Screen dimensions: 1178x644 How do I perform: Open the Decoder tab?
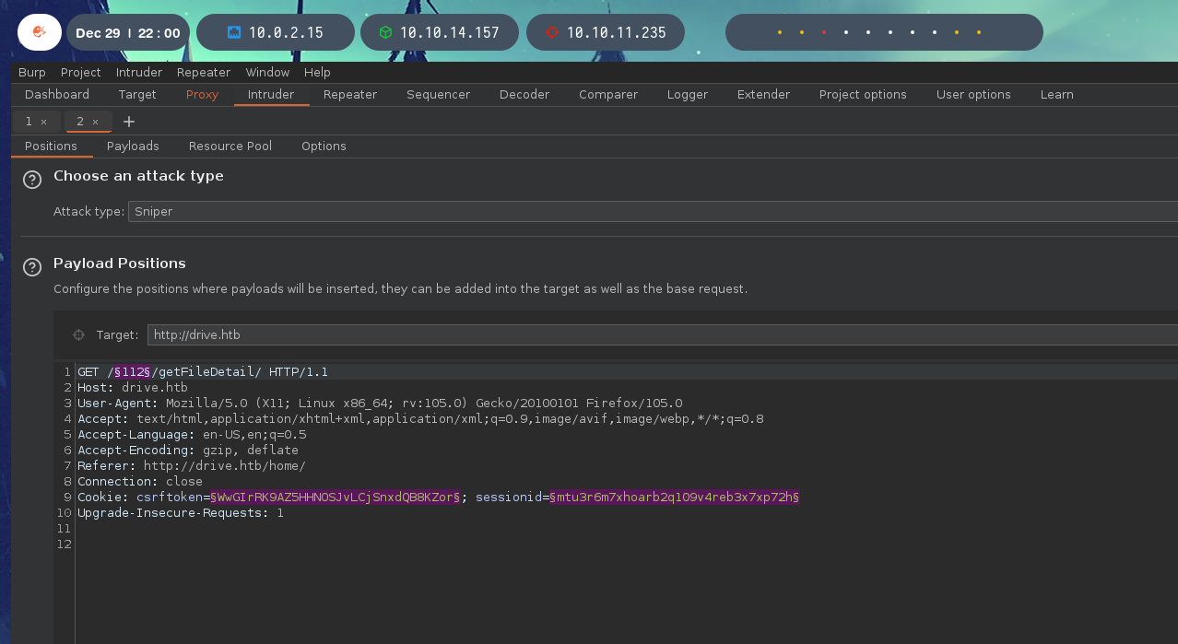click(524, 94)
